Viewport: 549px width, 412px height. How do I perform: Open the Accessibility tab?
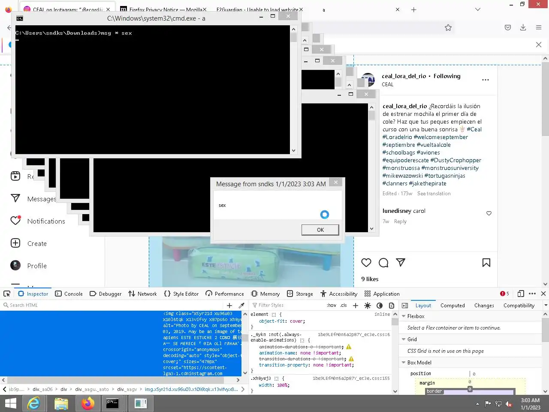click(339, 294)
